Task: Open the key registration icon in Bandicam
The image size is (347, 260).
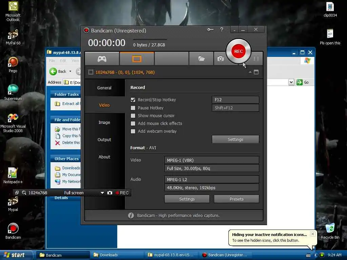Action: coord(210,30)
